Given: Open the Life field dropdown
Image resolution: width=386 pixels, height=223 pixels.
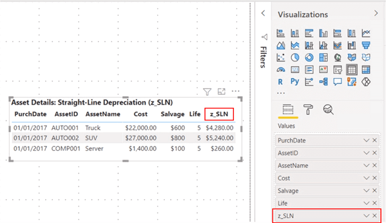Looking at the screenshot, I should pyautogui.click(x=366, y=203).
